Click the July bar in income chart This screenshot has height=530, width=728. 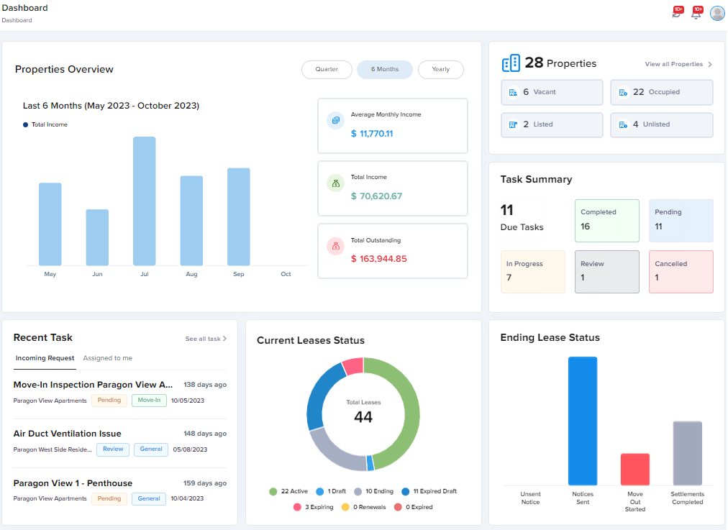pos(145,201)
